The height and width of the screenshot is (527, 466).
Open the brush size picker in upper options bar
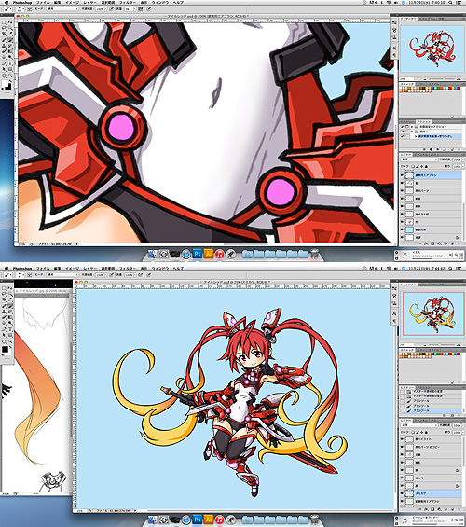coord(21,9)
